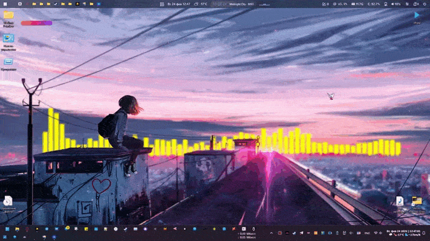Switch the ENG input language indicator
Screen dimensions: 430x241
pyautogui.click(x=367, y=233)
